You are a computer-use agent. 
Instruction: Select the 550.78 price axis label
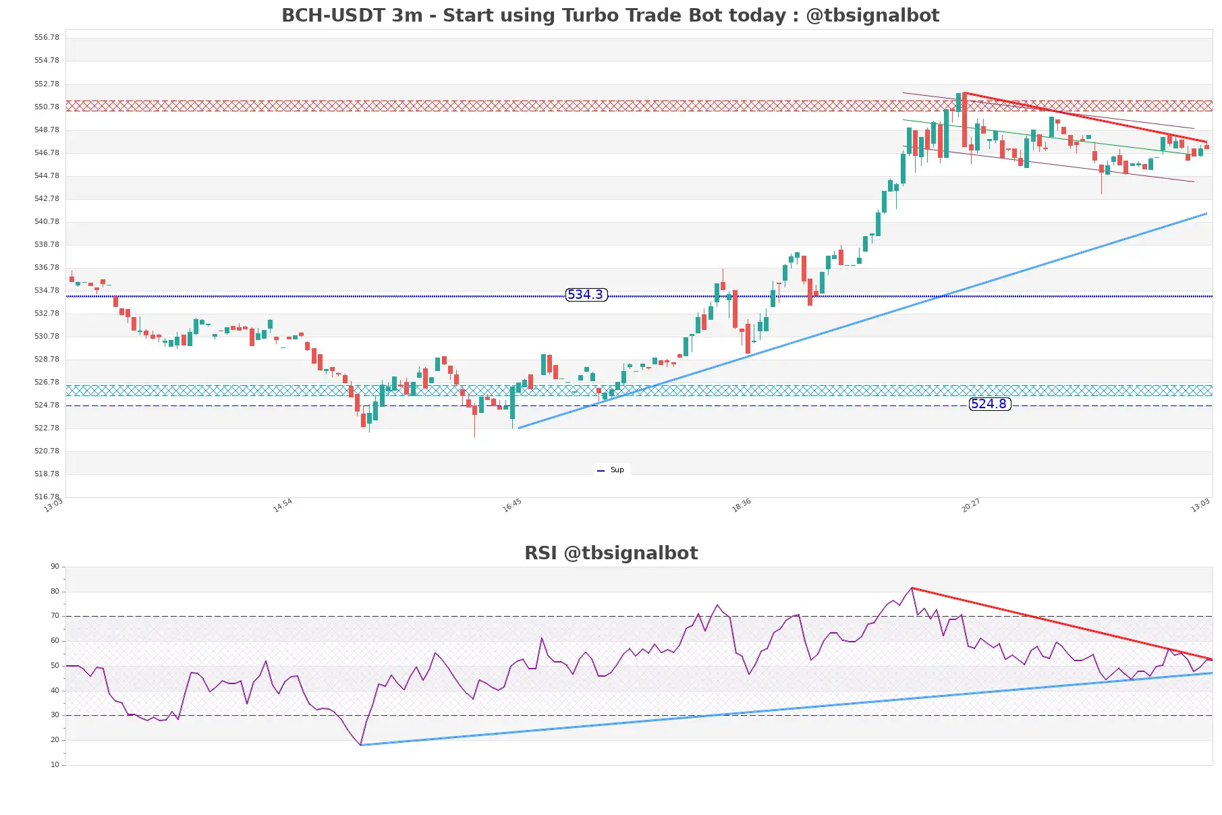click(47, 107)
